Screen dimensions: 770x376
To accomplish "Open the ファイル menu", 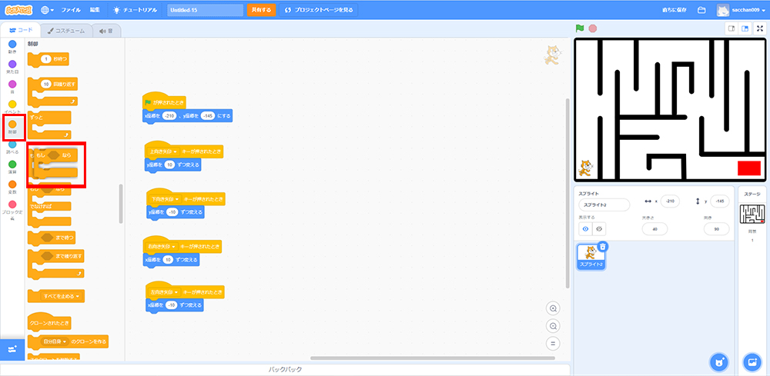I will 70,10.
